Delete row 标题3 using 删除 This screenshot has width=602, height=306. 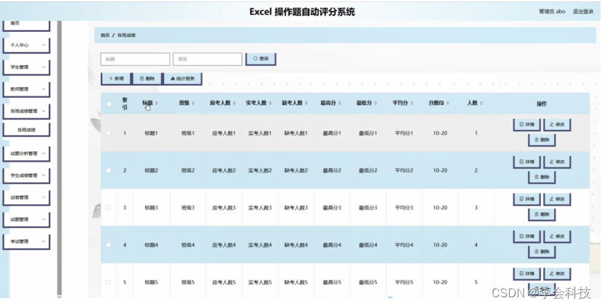tap(542, 215)
